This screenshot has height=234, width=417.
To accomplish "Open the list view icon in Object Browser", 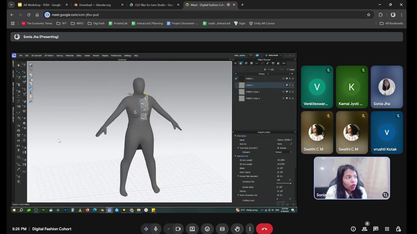I will click(235, 63).
